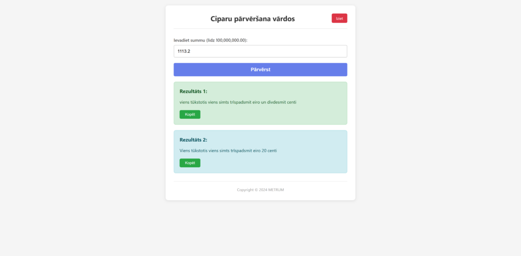Copy Rezultāts 1 with its Kopēt button
This screenshot has height=256, width=521.
[190, 114]
